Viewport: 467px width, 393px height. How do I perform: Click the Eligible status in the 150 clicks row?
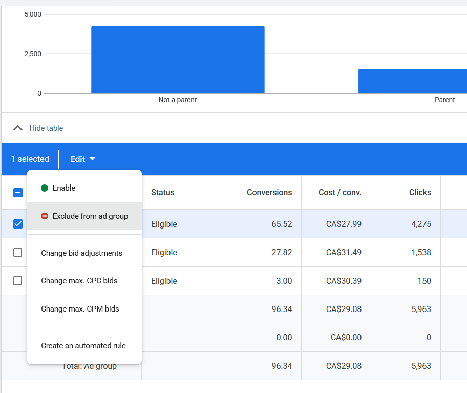(x=164, y=281)
